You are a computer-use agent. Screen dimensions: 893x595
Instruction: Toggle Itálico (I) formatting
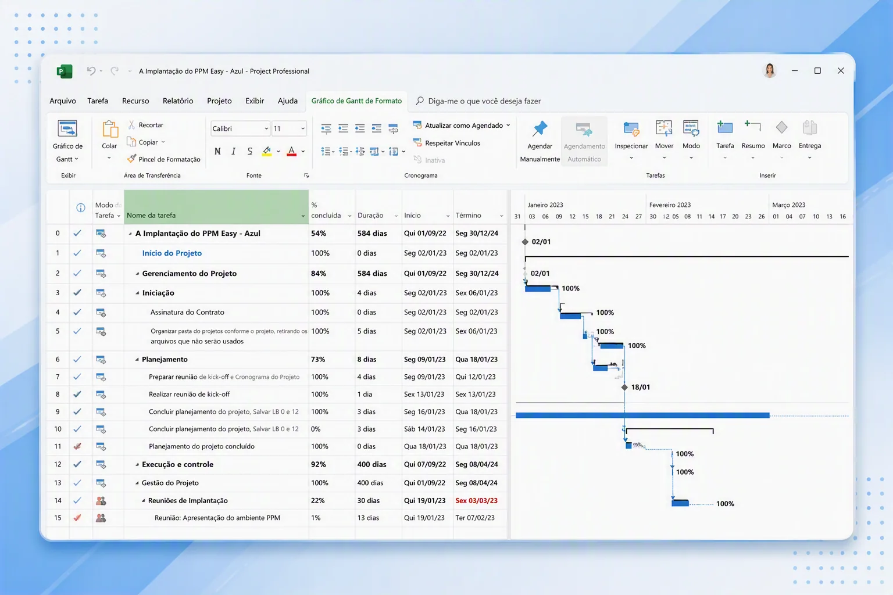[x=233, y=151]
